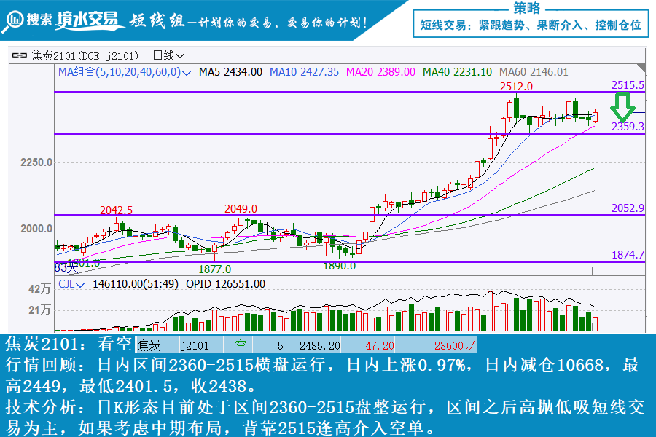The image size is (656, 437).
Task: Open the 日线 timeframe dropdown
Action: click(168, 55)
